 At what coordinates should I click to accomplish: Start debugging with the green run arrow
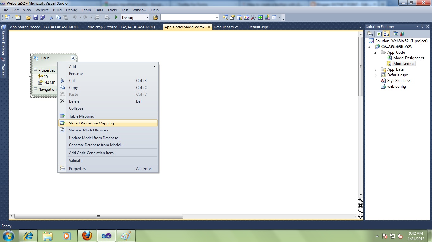tap(116, 18)
